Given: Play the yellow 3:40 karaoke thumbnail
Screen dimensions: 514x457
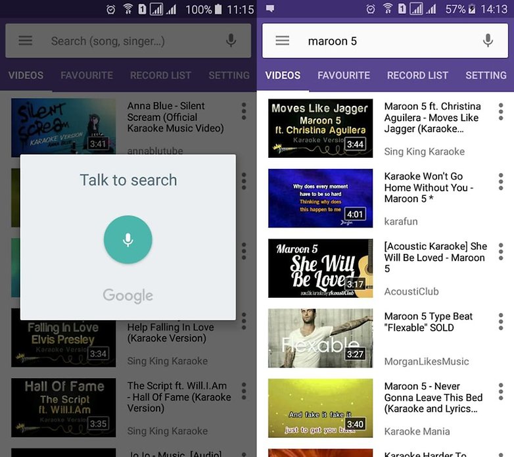Looking at the screenshot, I should 321,408.
